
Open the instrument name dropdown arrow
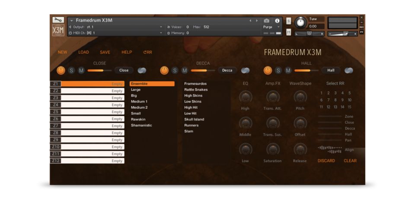click(x=71, y=20)
